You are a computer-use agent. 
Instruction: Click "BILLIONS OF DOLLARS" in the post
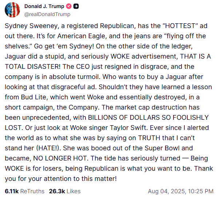point(124,118)
